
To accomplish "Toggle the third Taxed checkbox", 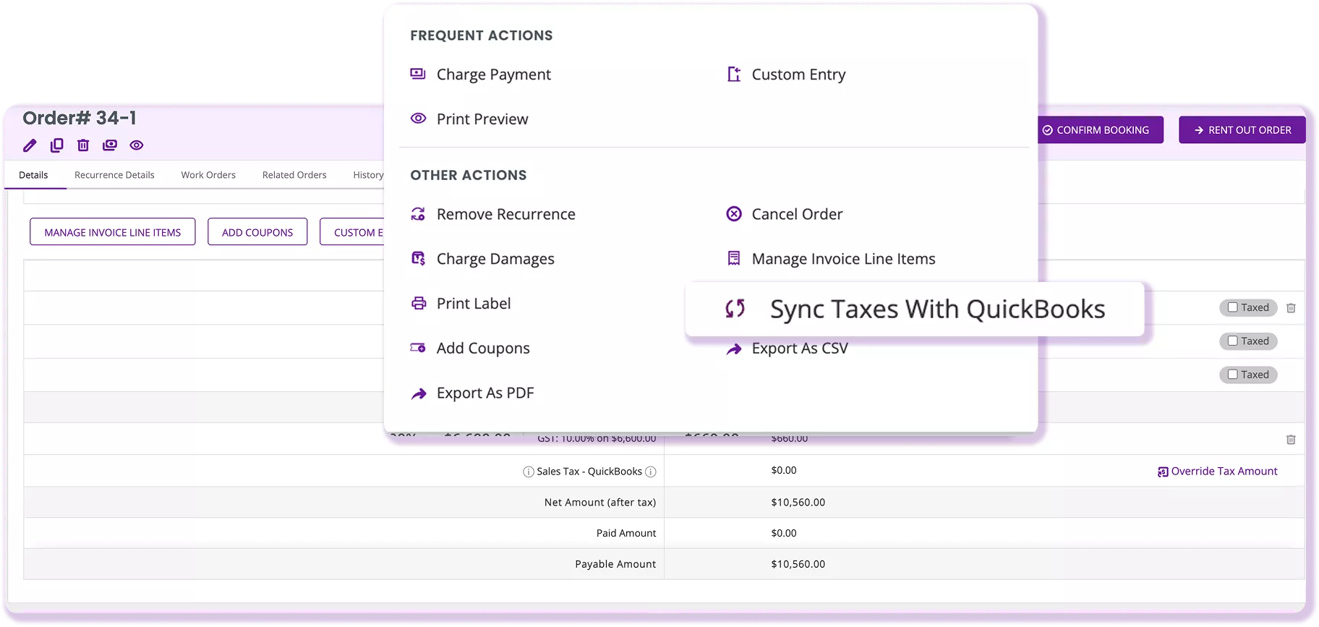I will (1232, 375).
